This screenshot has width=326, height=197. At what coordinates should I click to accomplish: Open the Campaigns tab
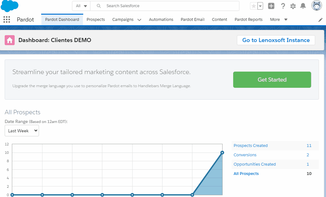click(x=123, y=20)
